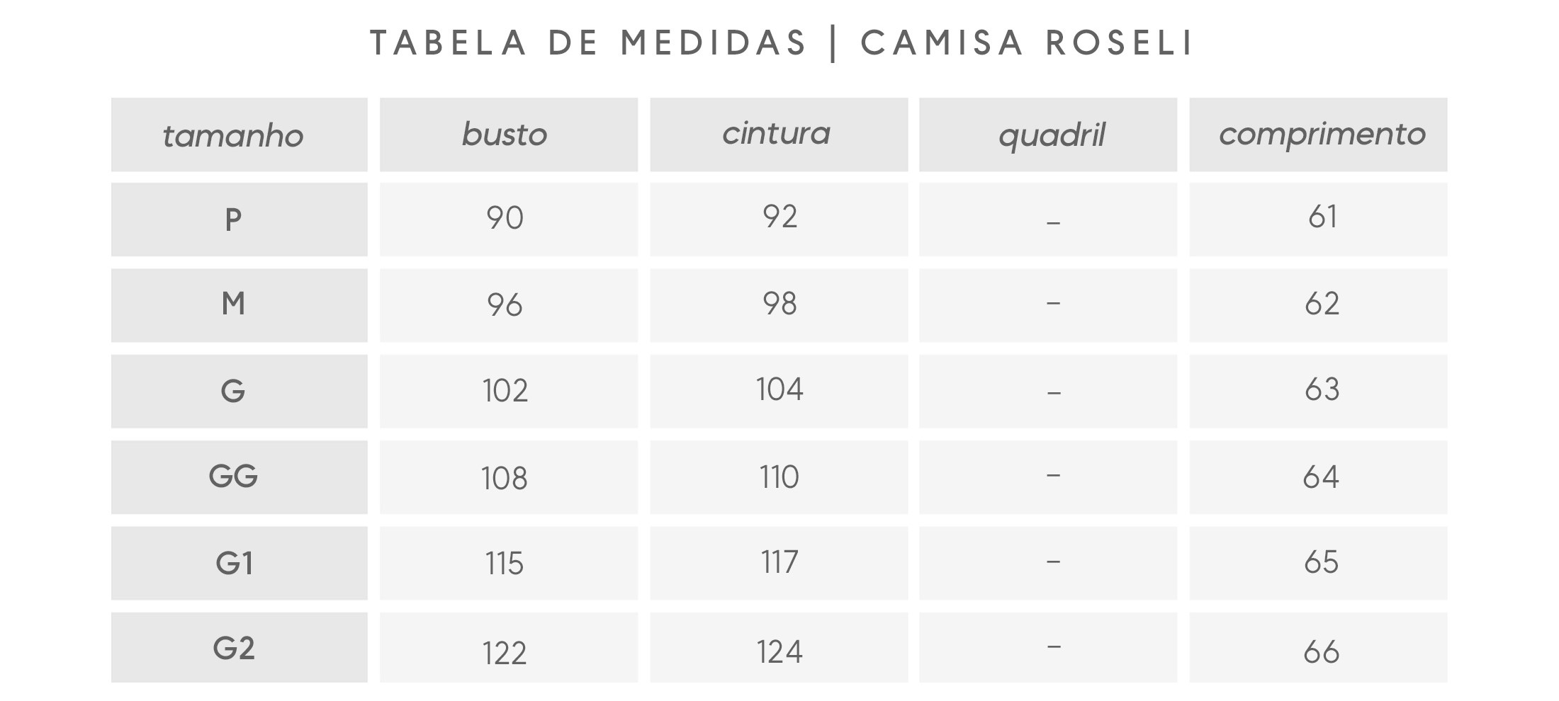Select comprimento value 66 for size G2
Image resolution: width=1559 pixels, height=701 pixels.
pos(1322,651)
